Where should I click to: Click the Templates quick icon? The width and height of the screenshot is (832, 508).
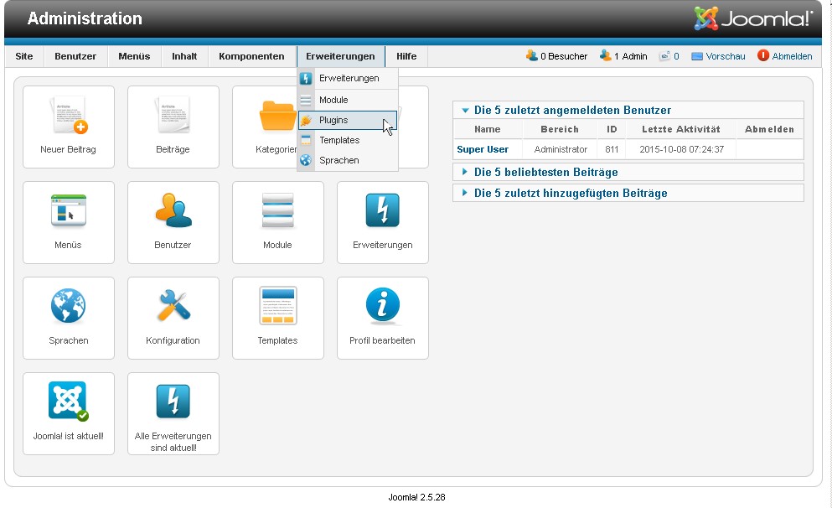pyautogui.click(x=277, y=318)
